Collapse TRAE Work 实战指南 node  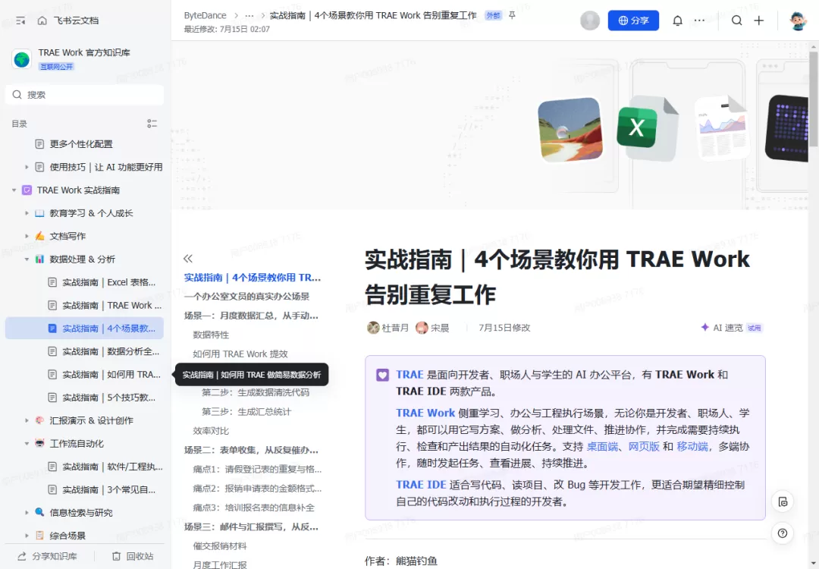(14, 190)
